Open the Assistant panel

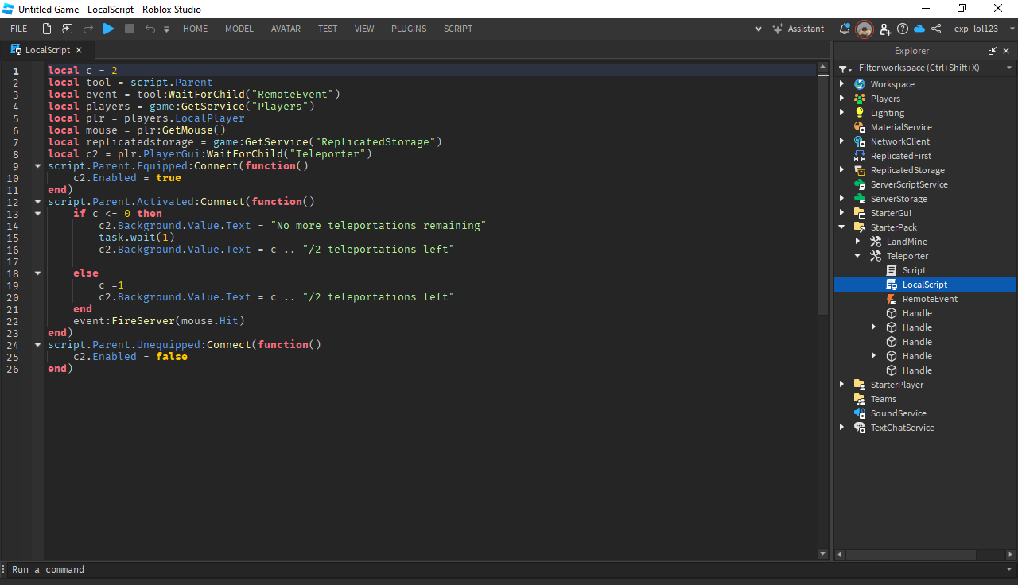pyautogui.click(x=798, y=29)
